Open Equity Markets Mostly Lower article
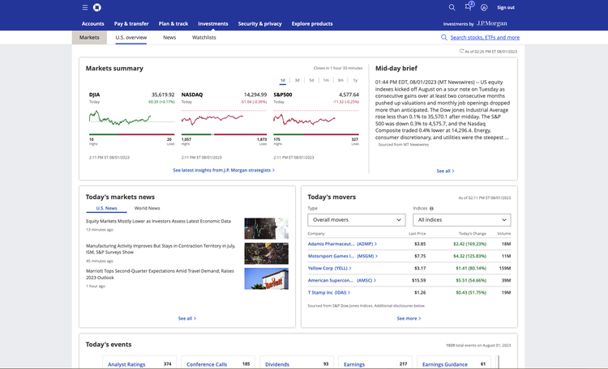 (158, 221)
